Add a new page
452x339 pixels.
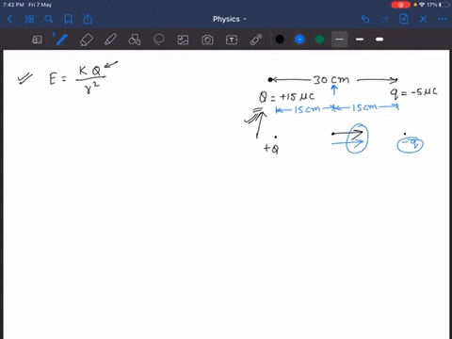click(x=404, y=19)
